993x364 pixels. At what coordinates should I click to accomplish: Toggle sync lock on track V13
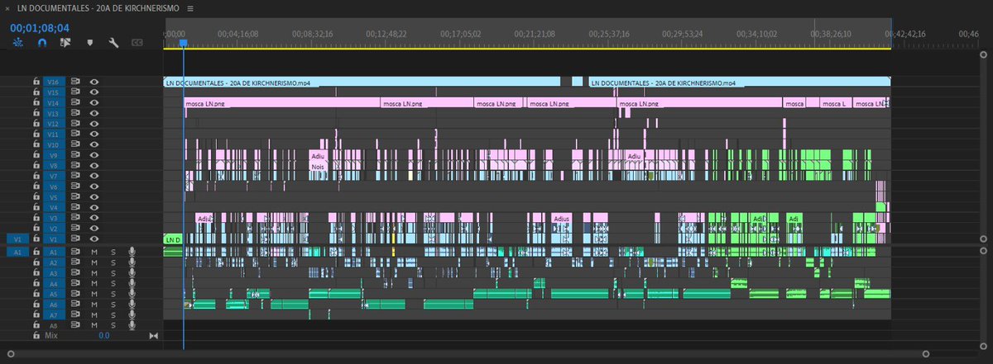(75, 113)
